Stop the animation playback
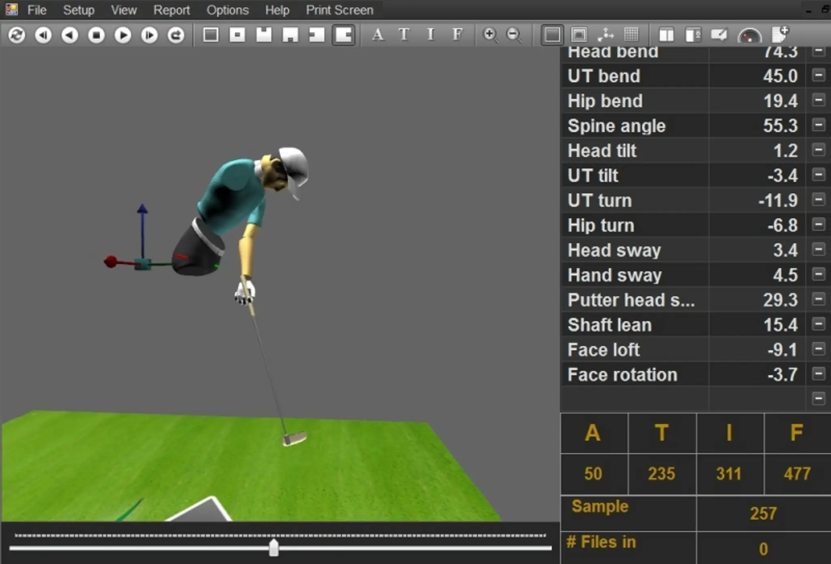This screenshot has width=831, height=564. (96, 35)
